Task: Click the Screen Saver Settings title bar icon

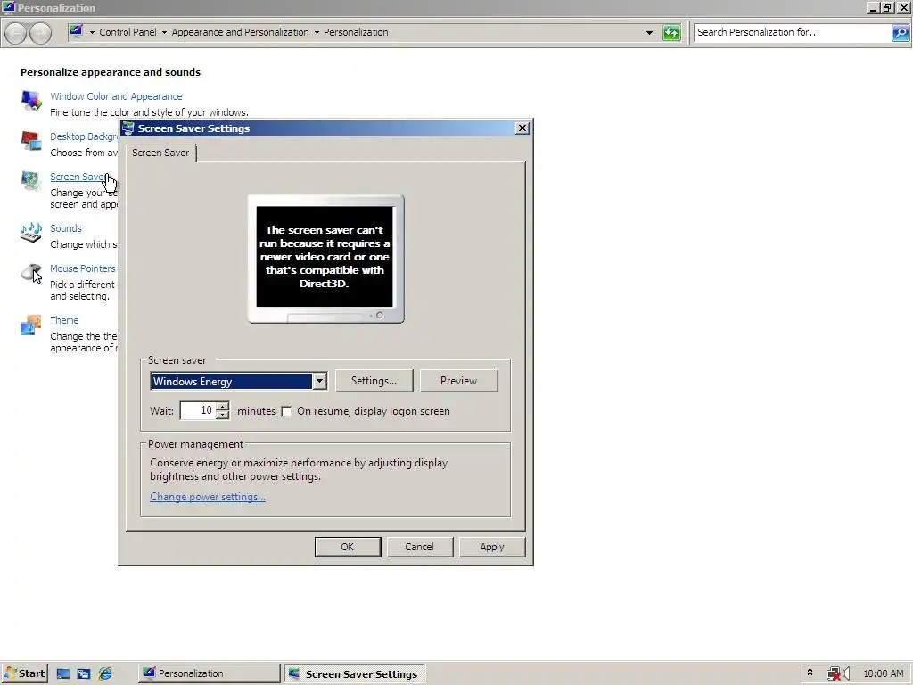Action: 128,128
